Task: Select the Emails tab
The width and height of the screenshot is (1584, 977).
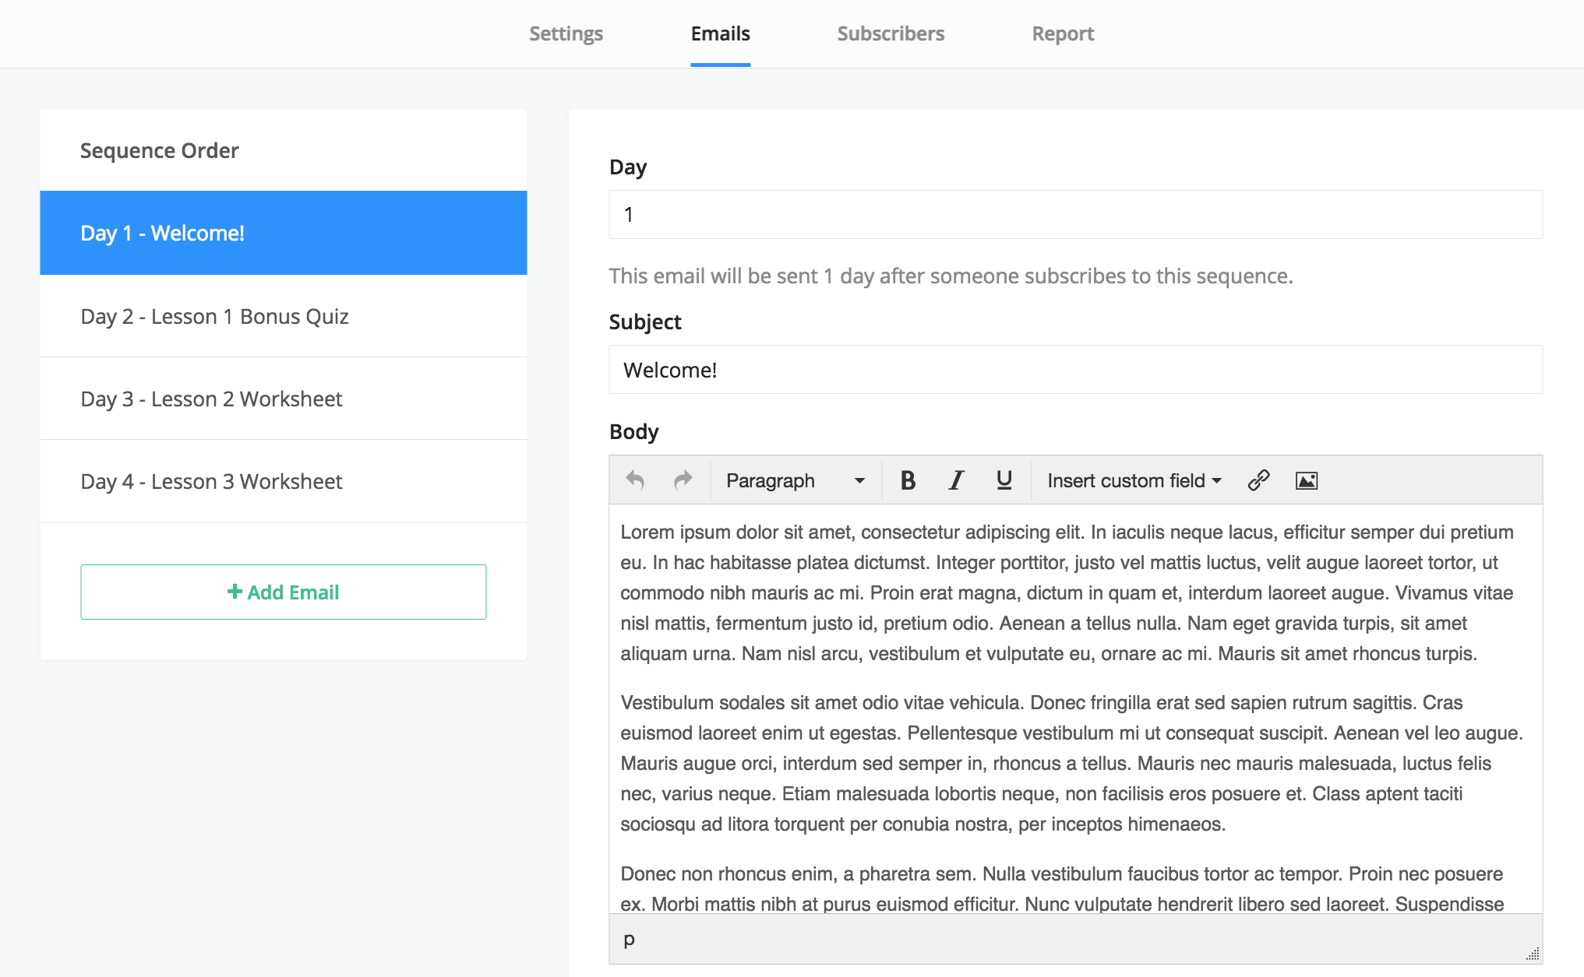Action: [719, 33]
